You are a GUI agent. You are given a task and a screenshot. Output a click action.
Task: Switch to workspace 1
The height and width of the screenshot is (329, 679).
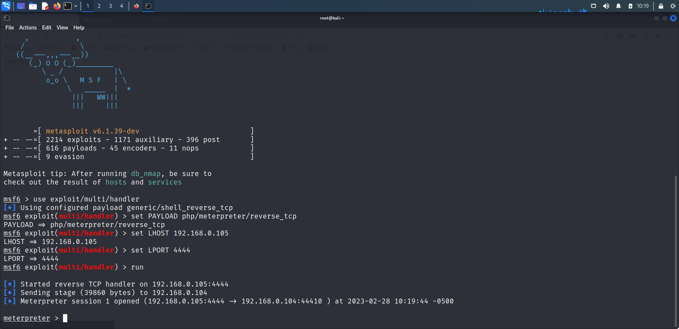pyautogui.click(x=88, y=6)
